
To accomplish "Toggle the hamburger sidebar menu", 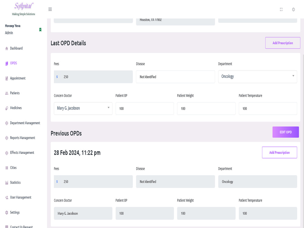I will coord(50,9).
